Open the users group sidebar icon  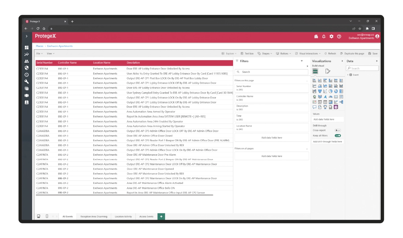pos(27,61)
